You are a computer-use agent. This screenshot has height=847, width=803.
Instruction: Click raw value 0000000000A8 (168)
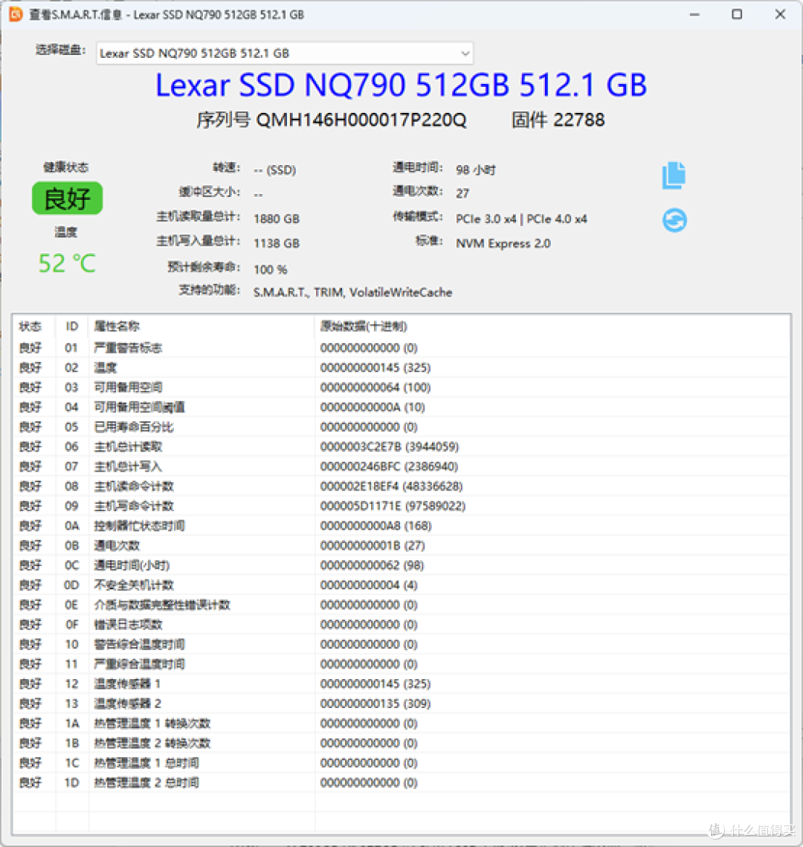click(x=375, y=525)
